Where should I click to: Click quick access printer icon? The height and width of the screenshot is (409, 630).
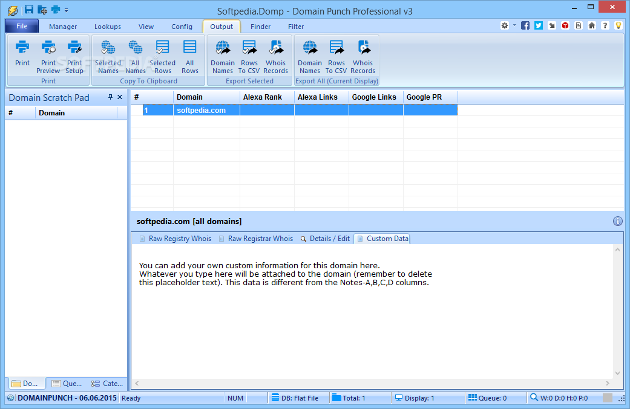(56, 10)
